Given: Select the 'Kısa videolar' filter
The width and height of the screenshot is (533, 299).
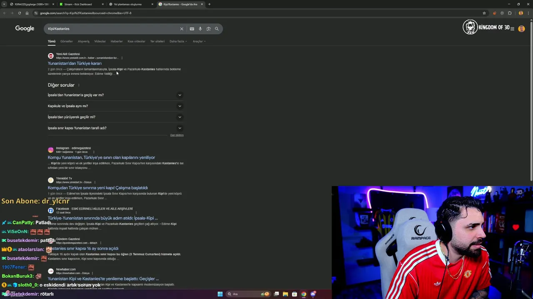Looking at the screenshot, I should point(137,41).
